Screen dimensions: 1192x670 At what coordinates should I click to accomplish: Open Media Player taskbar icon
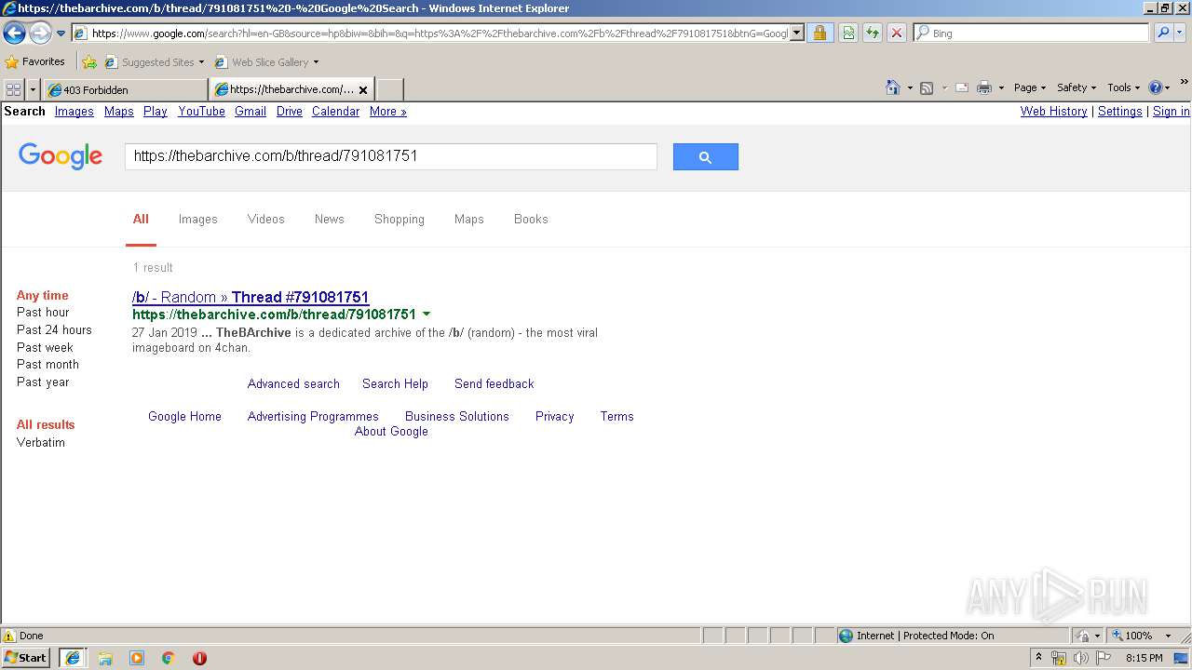(137, 658)
